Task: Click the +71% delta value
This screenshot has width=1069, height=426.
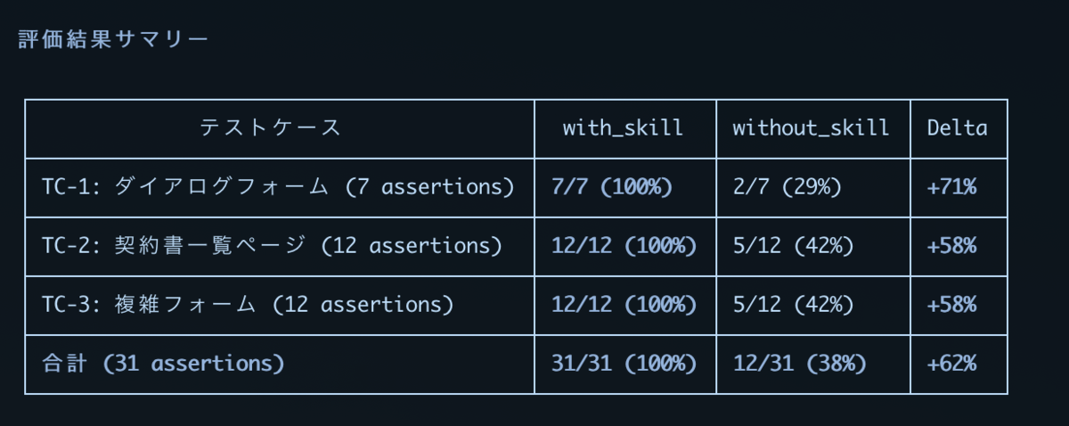Action: [x=951, y=187]
